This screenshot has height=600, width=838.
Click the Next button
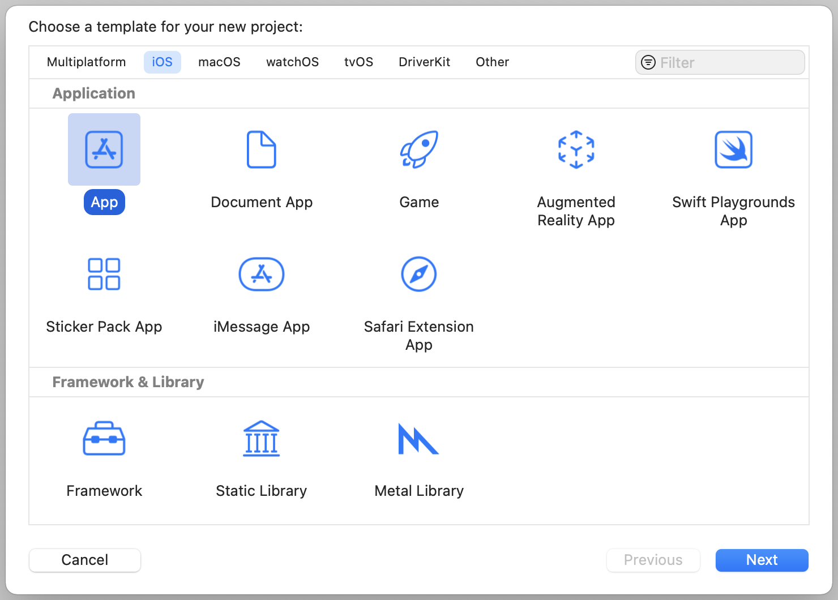(762, 560)
